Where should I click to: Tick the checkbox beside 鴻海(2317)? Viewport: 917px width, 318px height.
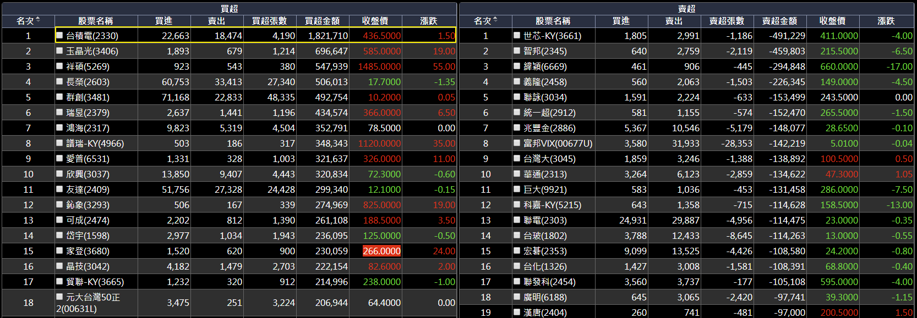(59, 127)
